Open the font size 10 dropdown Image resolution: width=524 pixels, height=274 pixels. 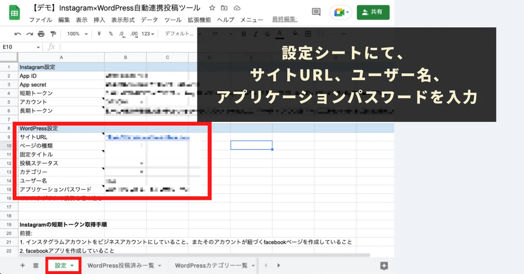point(221,34)
